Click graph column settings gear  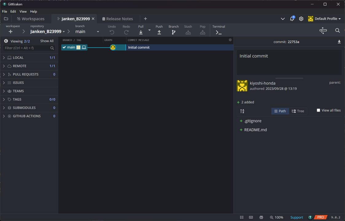click(x=230, y=40)
